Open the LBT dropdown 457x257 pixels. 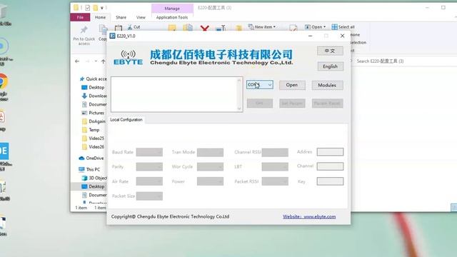tap(275, 166)
